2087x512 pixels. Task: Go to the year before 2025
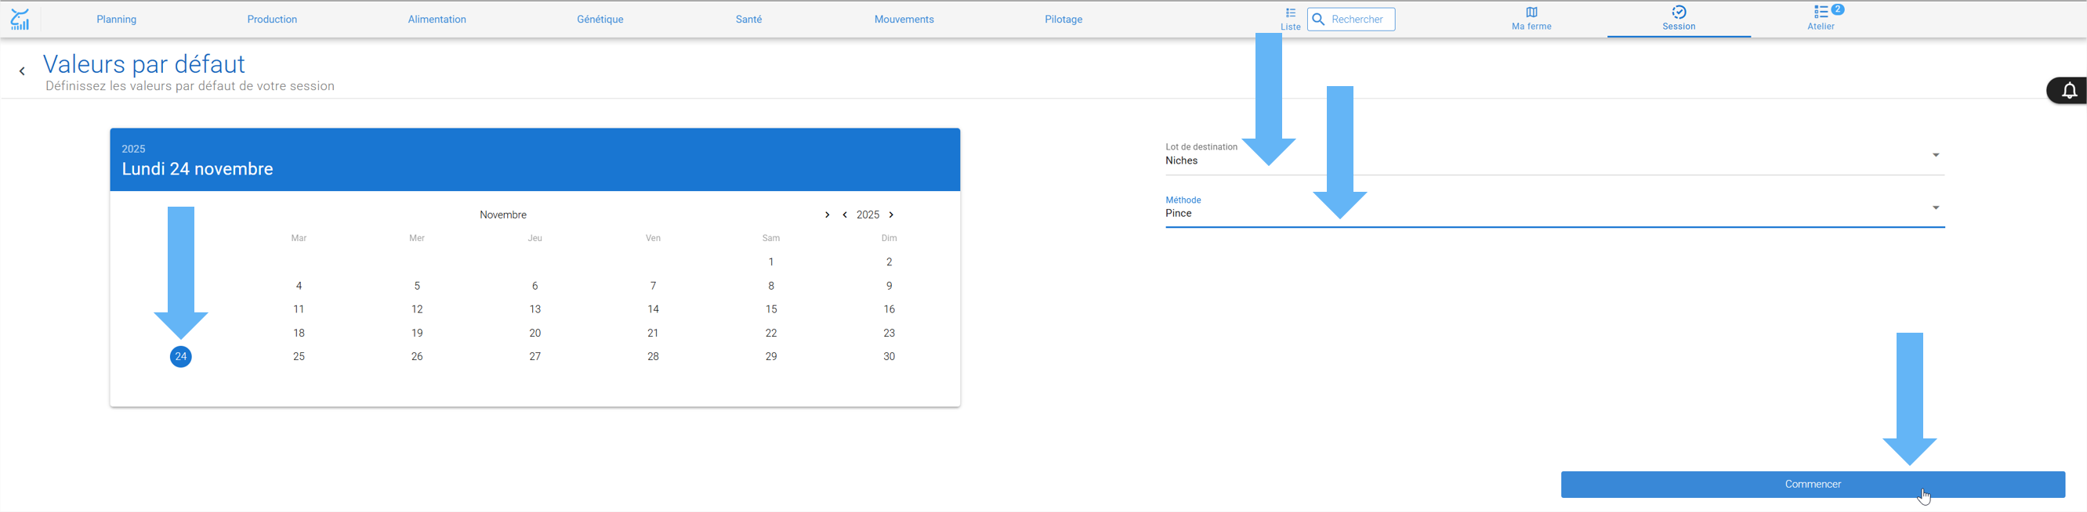tap(845, 215)
